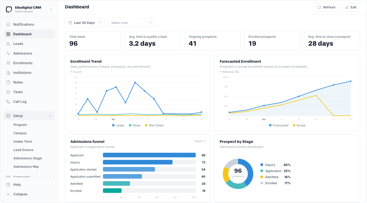Image resolution: width=367 pixels, height=203 pixels.
Task: Click the Enrolled funnel bar
Action: (x=112, y=191)
